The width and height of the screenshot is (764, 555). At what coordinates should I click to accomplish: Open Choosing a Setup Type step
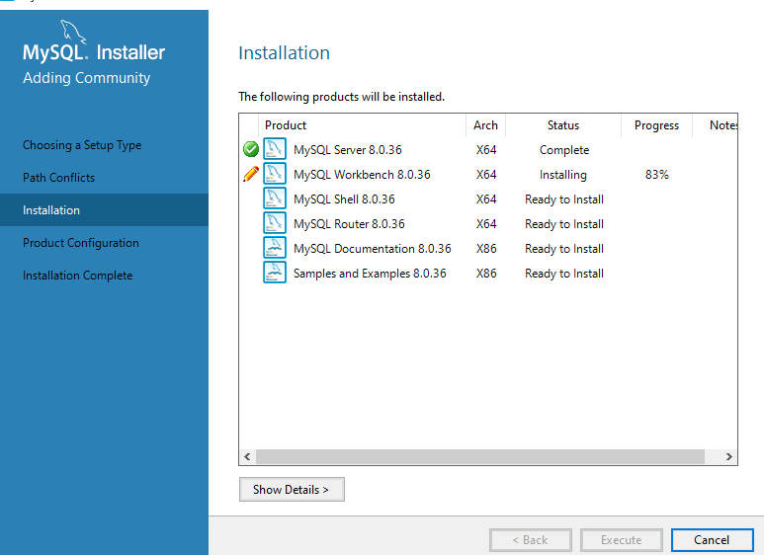(82, 145)
